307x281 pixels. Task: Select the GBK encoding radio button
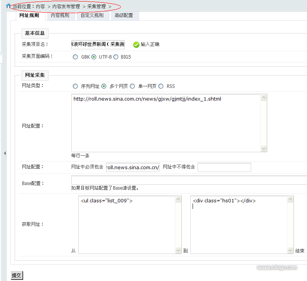(75, 57)
